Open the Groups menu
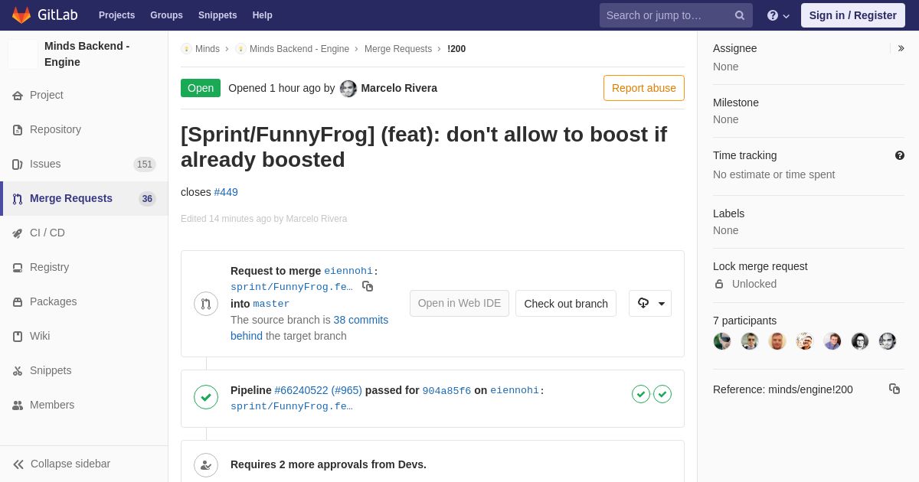This screenshot has height=482, width=919. [166, 15]
